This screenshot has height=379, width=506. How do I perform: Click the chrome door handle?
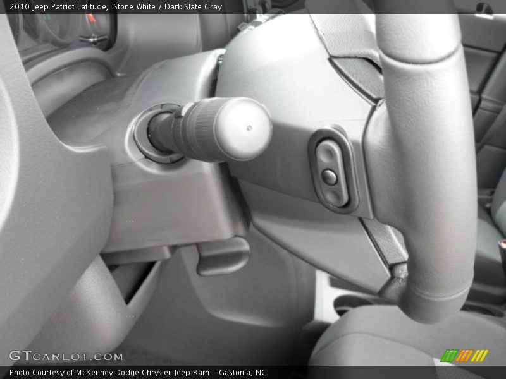pos(484,9)
